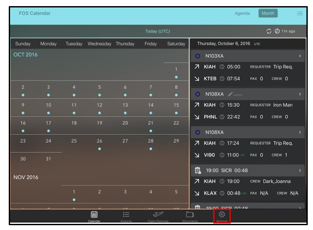Open the list menu icon top right
313x230 pixels.
pos(300,14)
